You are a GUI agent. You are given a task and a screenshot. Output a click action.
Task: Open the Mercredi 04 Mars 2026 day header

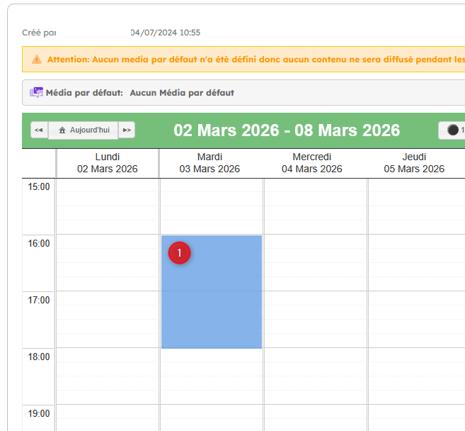[312, 163]
